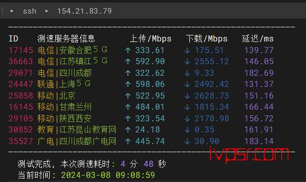This screenshot has width=306, height=182.
Task: Select server ID 36663
Action: coord(21,61)
